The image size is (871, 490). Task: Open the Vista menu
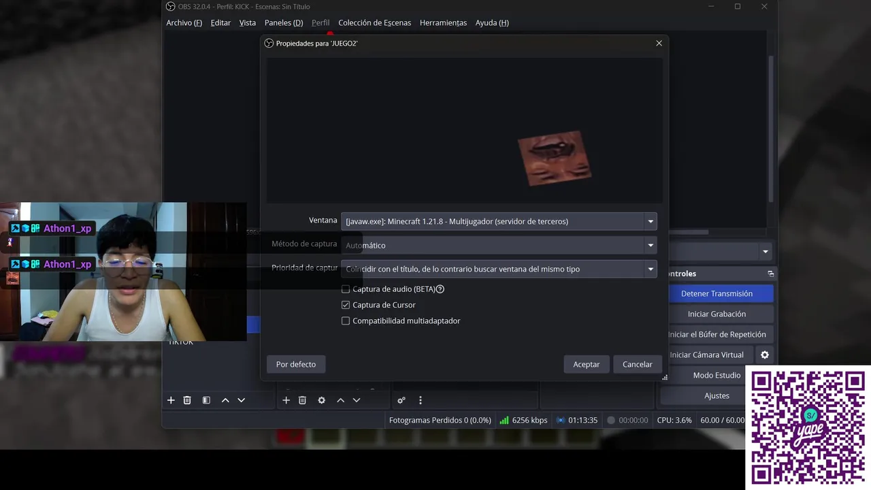248,22
